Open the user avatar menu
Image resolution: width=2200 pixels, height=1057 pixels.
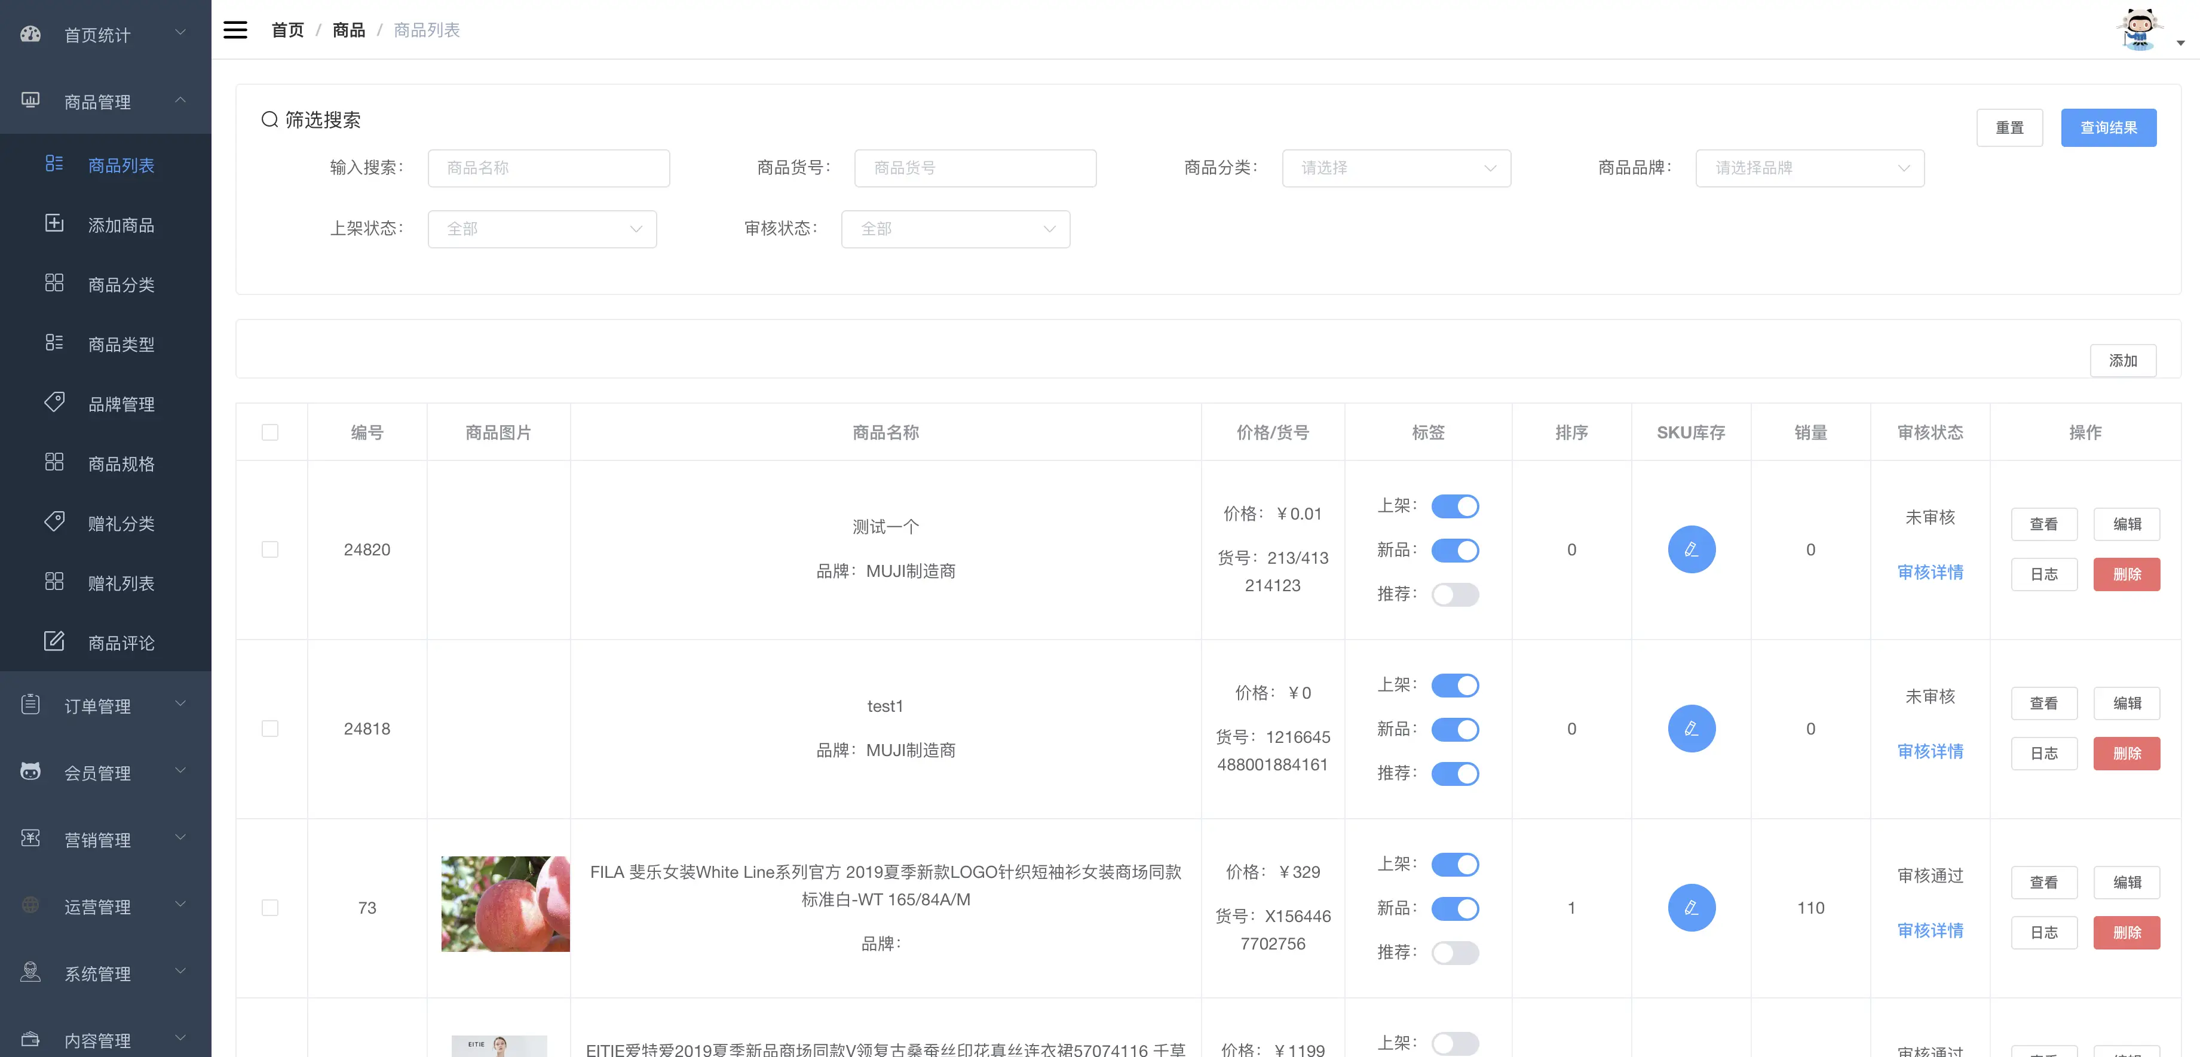tap(2140, 30)
